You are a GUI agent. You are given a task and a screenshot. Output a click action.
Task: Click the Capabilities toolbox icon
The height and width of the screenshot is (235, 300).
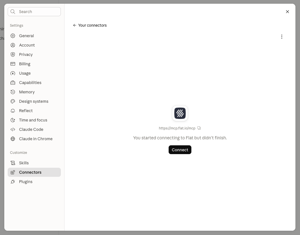[13, 83]
